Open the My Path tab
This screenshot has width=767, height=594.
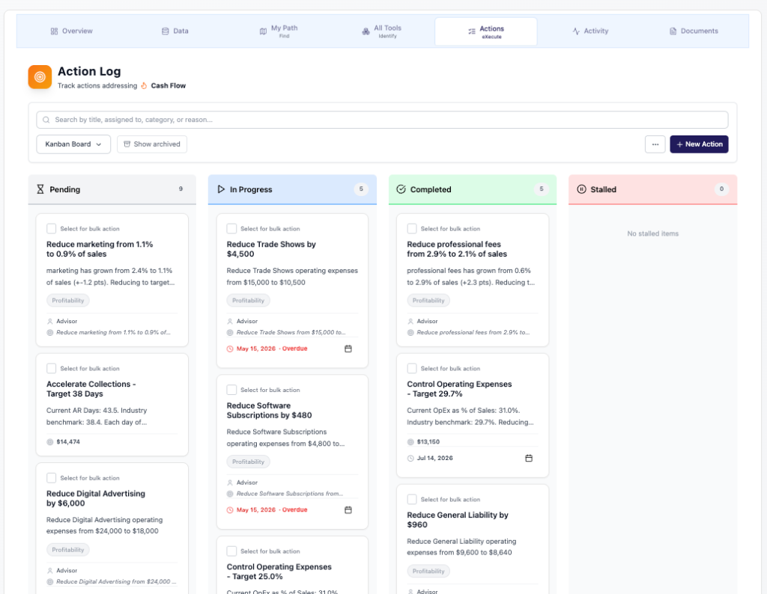tap(279, 31)
